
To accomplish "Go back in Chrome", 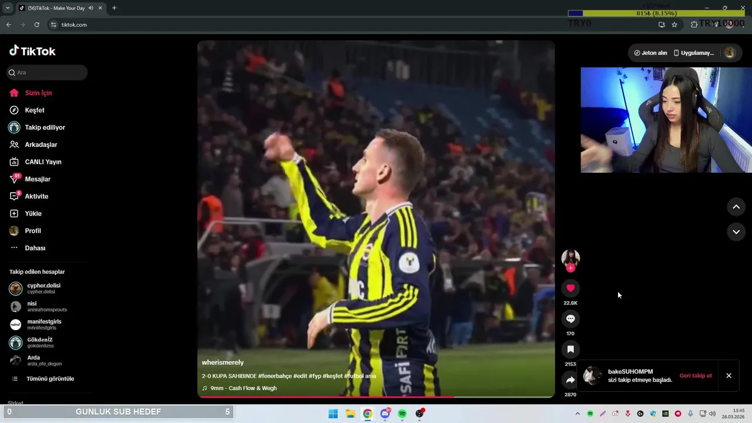I will click(x=8, y=25).
